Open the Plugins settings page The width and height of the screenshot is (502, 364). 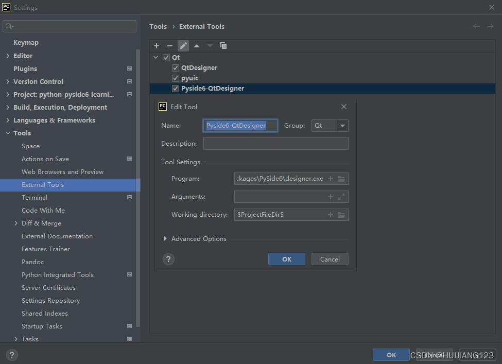25,68
